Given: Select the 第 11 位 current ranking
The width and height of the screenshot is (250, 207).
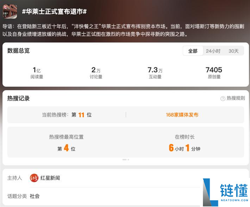Looking at the screenshot, I should [82, 115].
